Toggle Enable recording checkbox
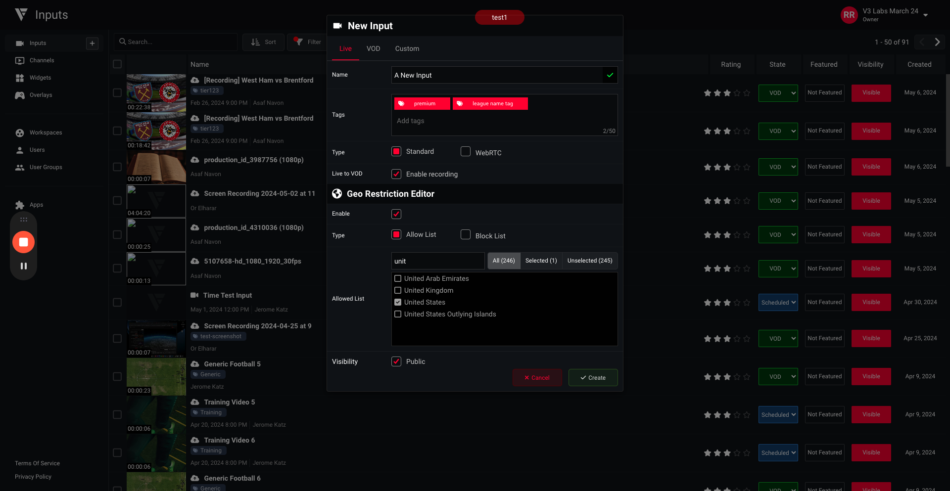The height and width of the screenshot is (491, 950). 396,174
